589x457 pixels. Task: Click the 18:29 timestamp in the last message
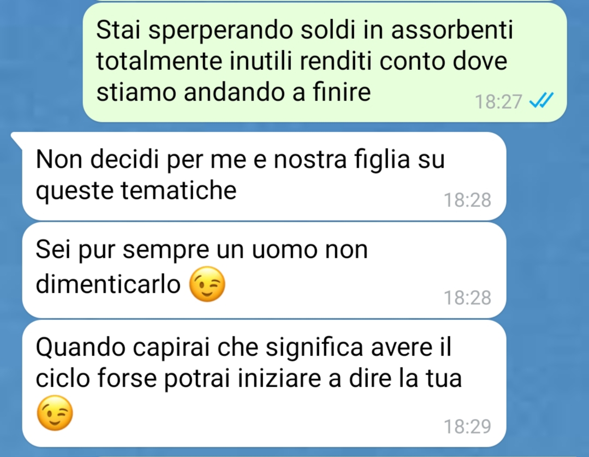pos(467,426)
